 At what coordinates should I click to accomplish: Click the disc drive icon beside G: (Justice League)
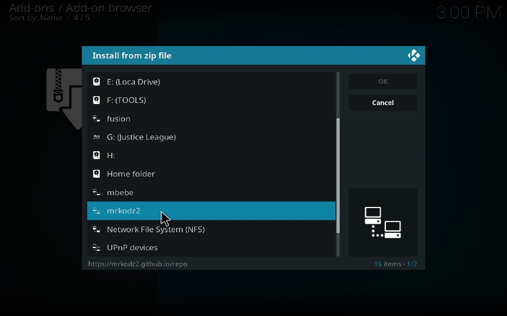pos(96,137)
